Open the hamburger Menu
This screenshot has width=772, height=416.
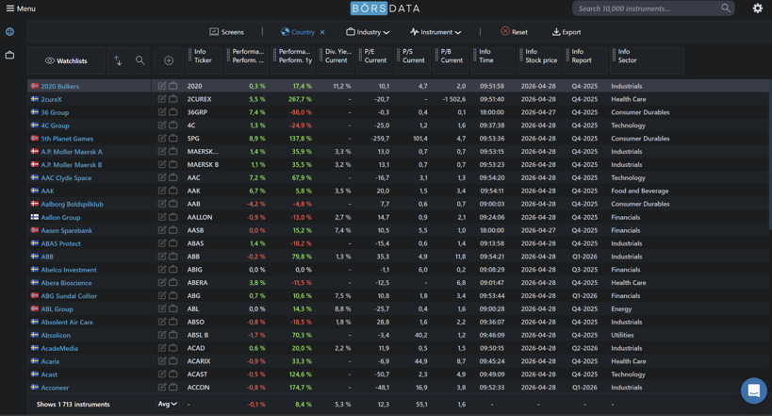point(21,8)
